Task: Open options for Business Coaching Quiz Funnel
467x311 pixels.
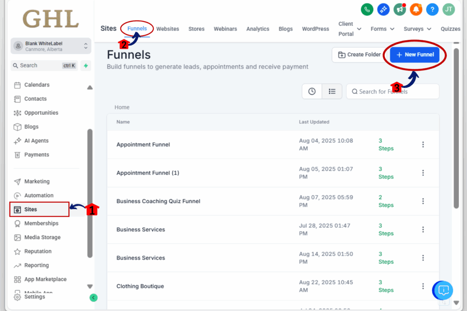Action: (x=423, y=201)
